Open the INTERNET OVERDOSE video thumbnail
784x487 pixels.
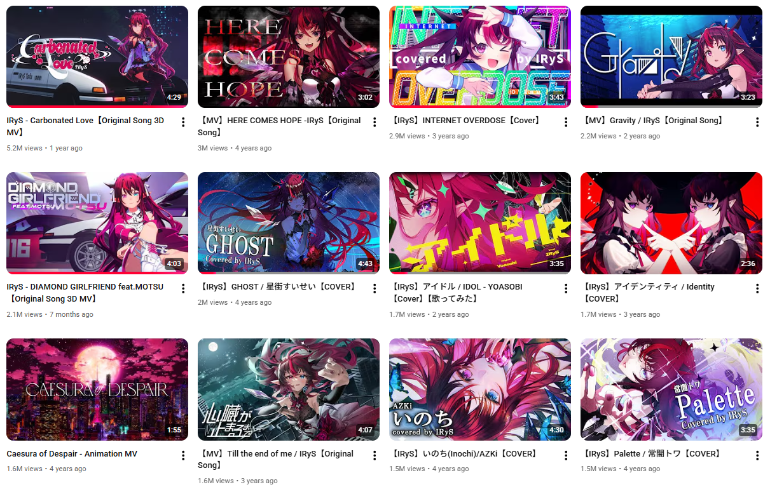(x=480, y=57)
